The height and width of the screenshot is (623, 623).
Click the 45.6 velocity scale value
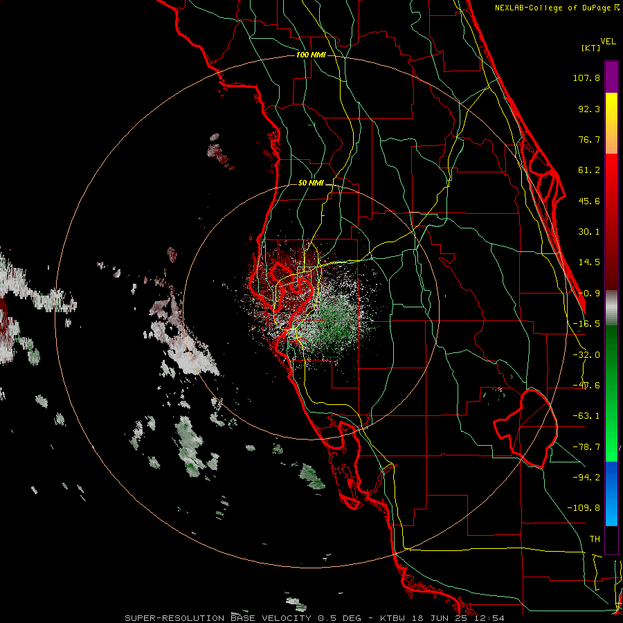[589, 201]
